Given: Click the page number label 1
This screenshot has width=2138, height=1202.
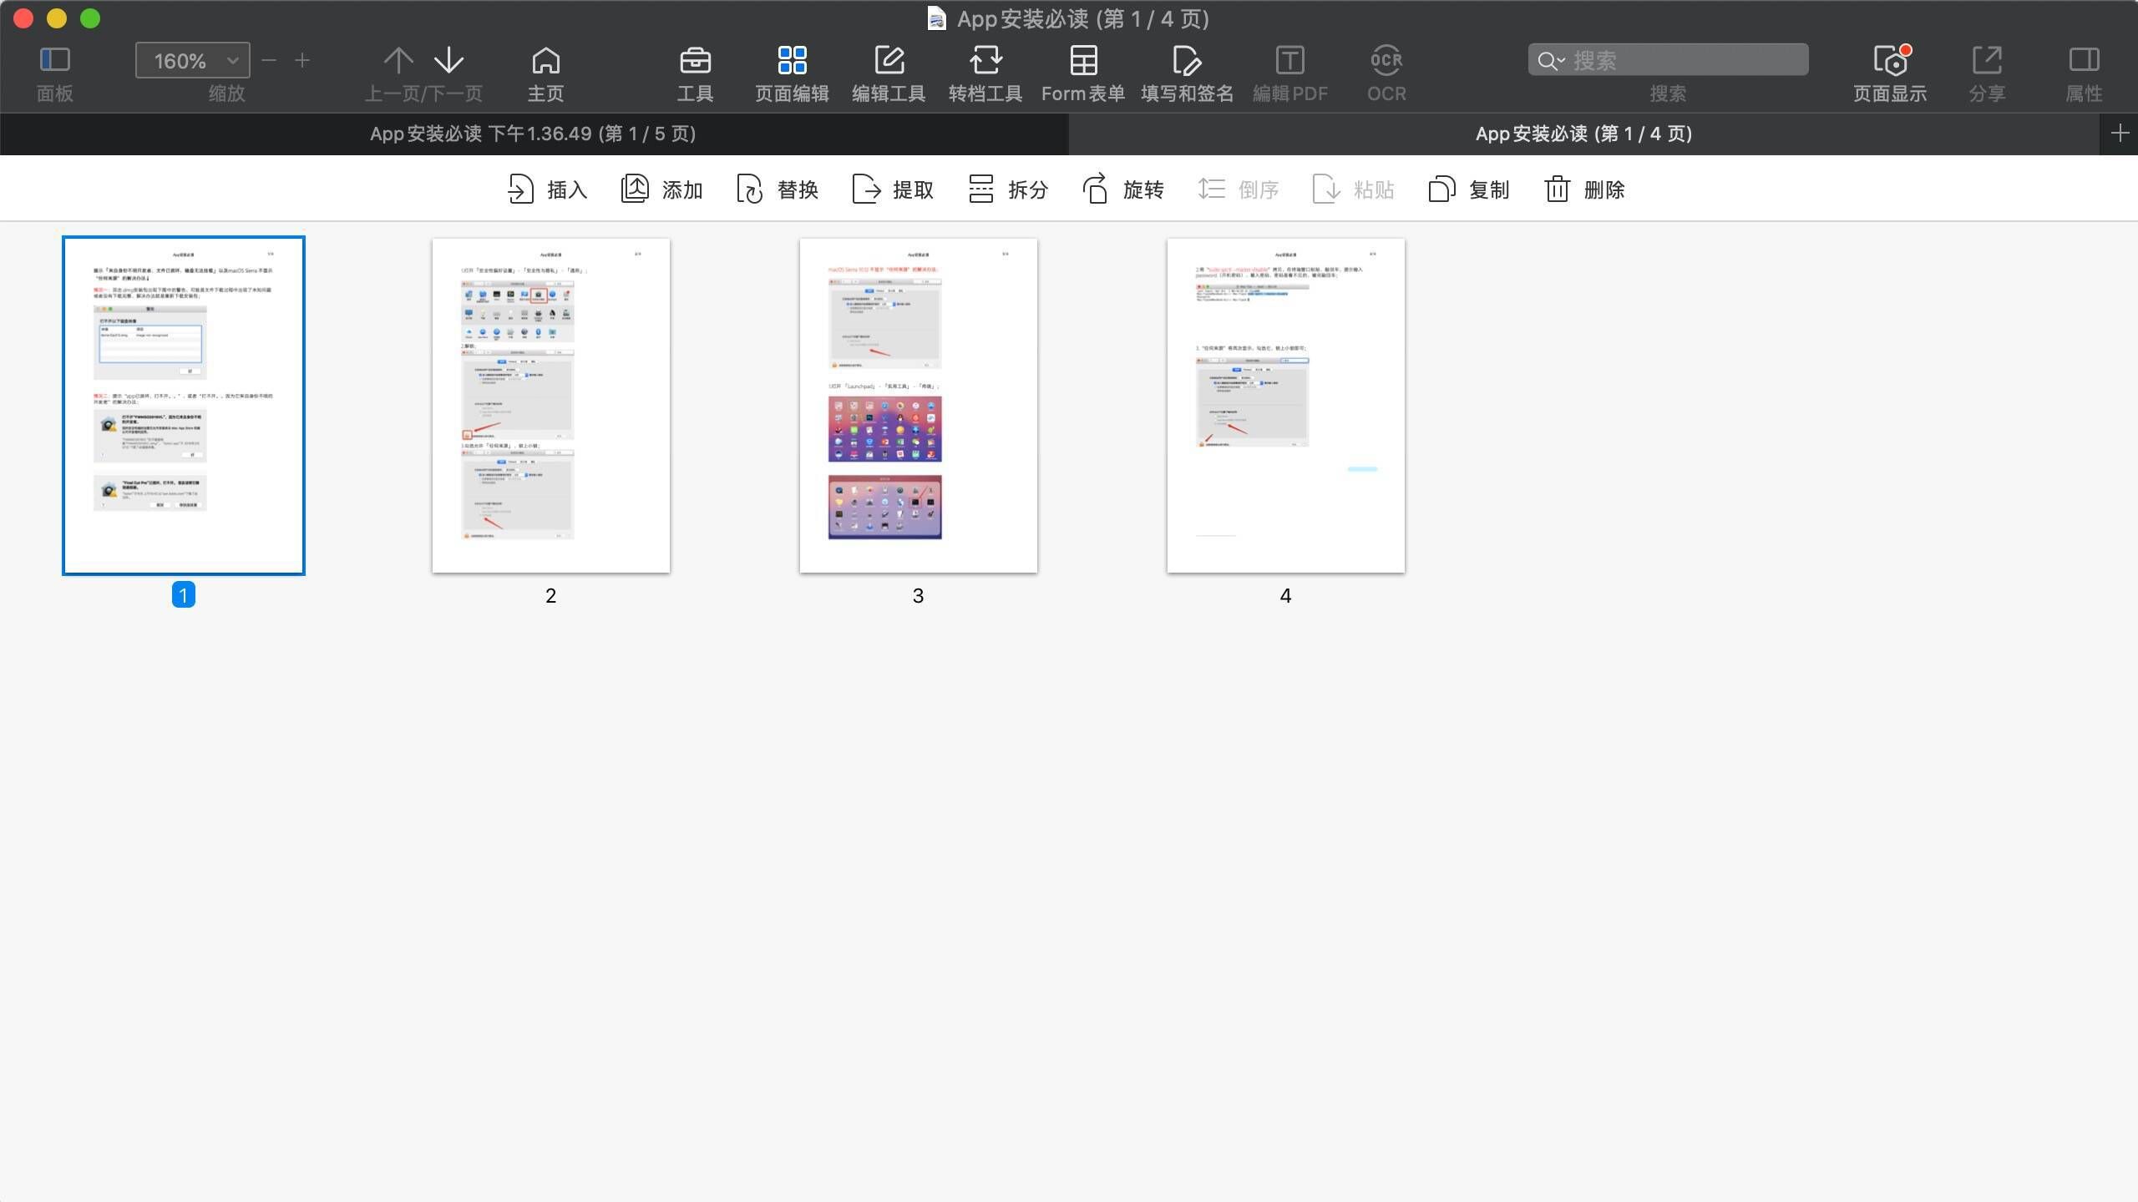Looking at the screenshot, I should (184, 595).
